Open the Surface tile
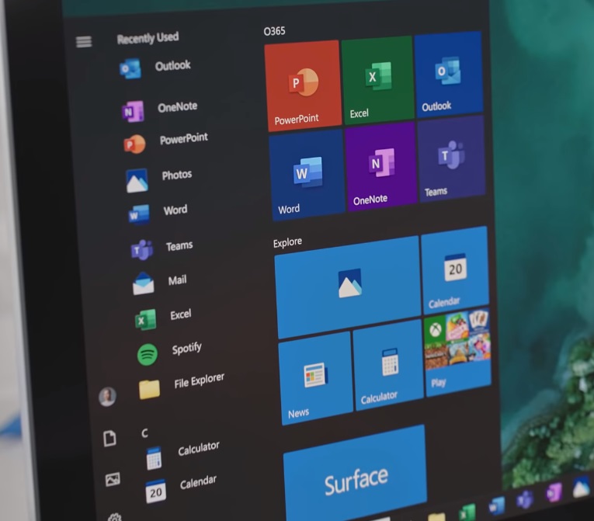 356,475
